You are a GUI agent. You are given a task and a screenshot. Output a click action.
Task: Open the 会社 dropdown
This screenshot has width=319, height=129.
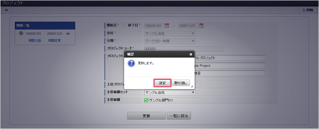[170, 33]
